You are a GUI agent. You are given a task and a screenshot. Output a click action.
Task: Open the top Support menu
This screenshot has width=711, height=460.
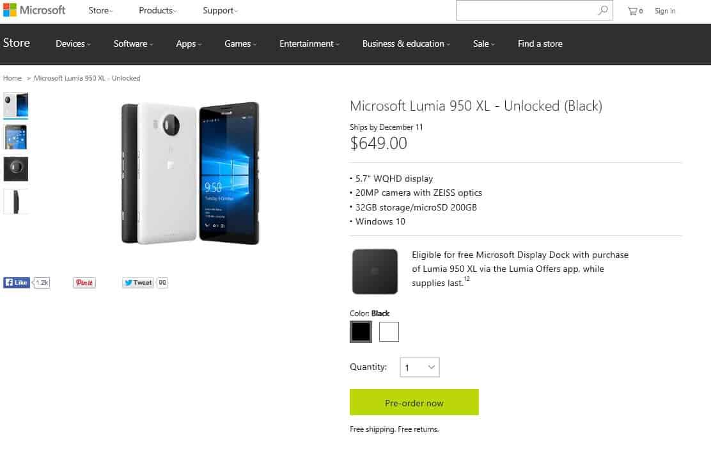pos(220,10)
